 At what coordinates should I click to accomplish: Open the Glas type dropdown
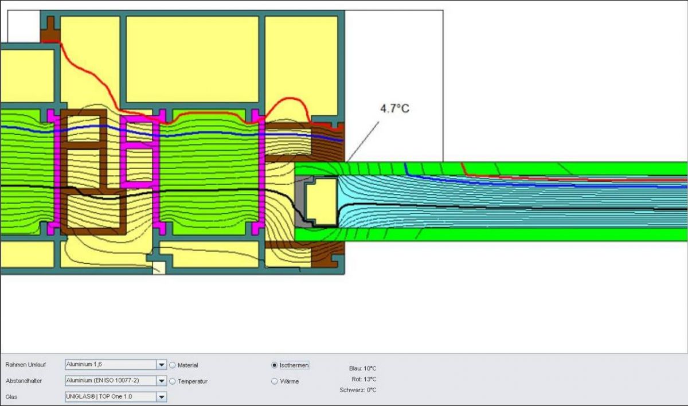(161, 397)
